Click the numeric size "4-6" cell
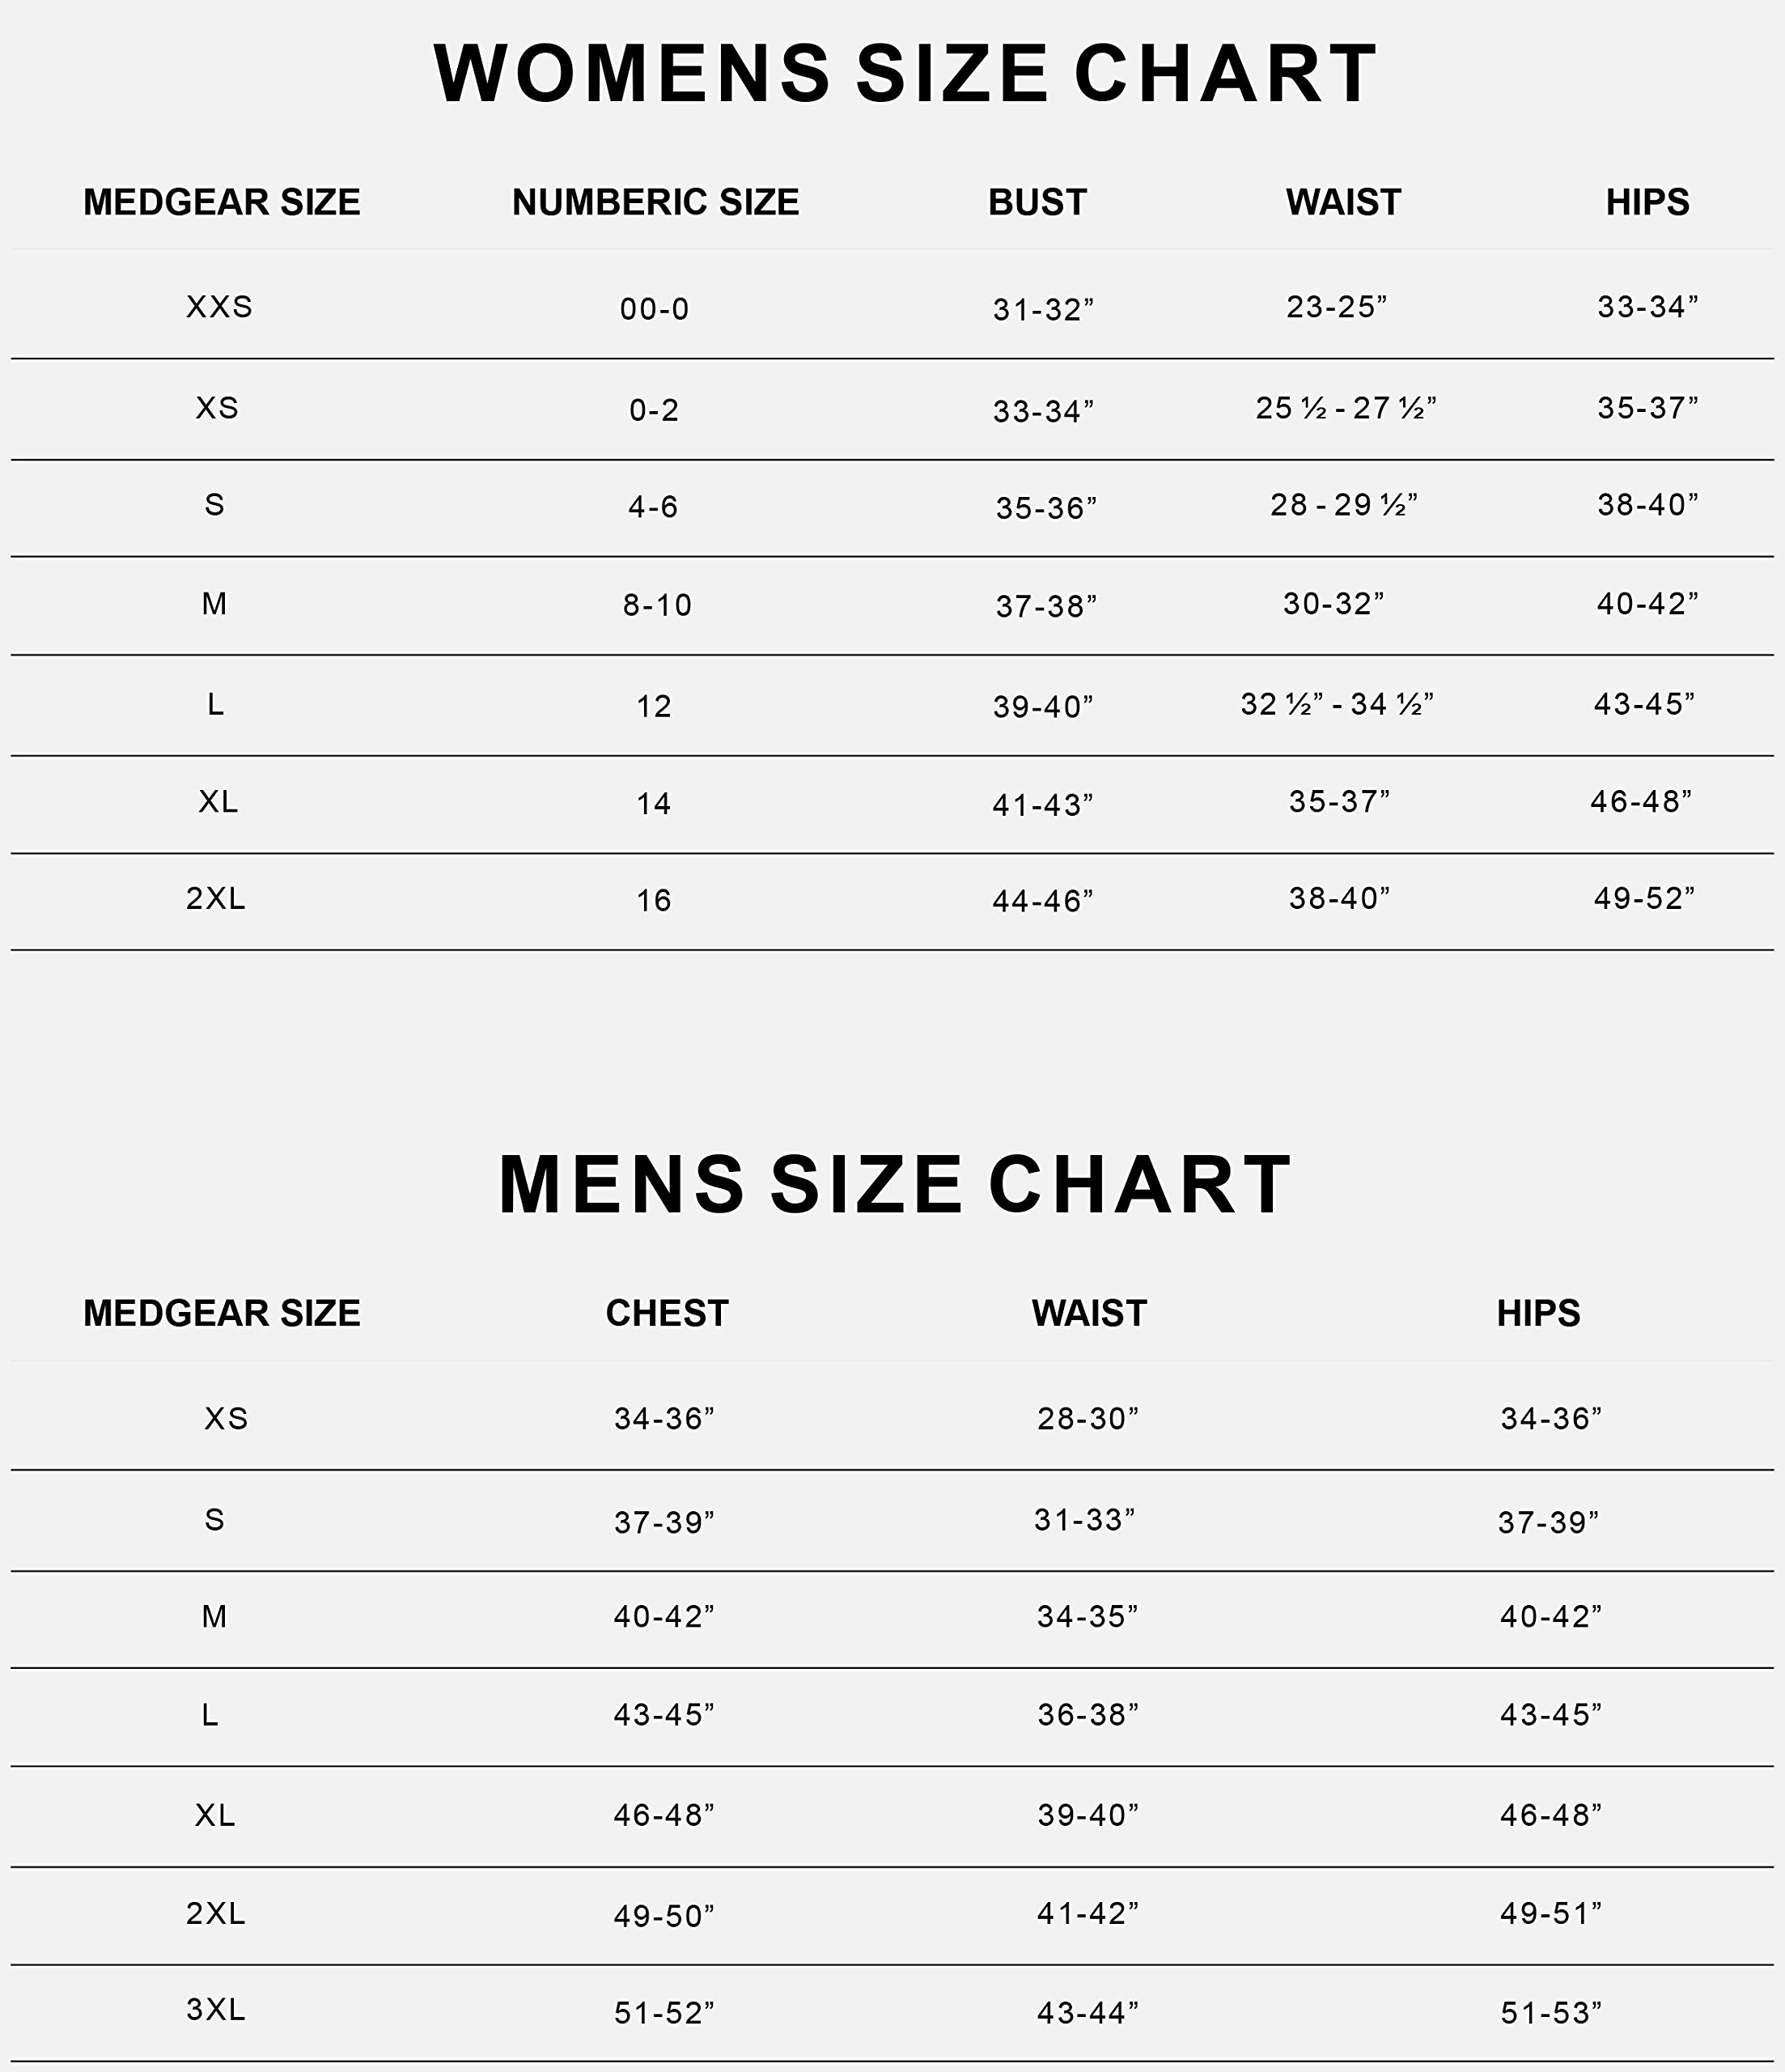 [653, 507]
